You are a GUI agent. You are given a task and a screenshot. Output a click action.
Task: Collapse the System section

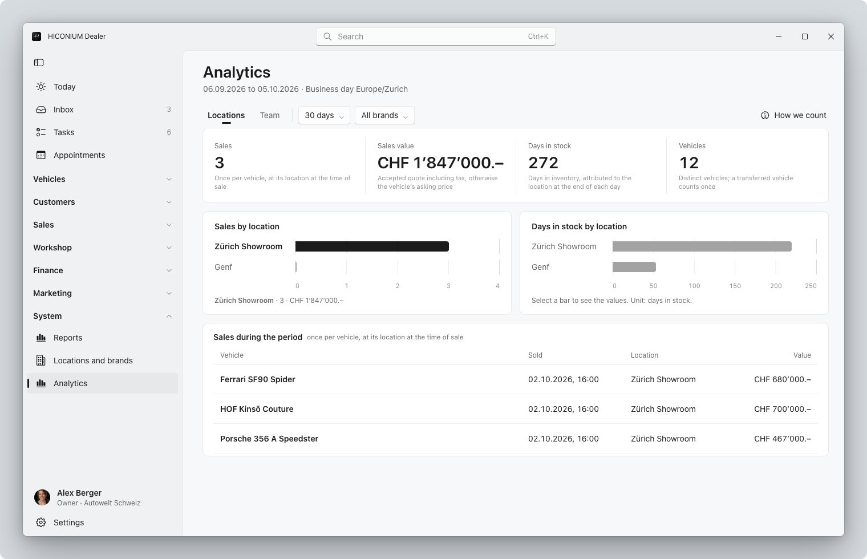(103, 316)
